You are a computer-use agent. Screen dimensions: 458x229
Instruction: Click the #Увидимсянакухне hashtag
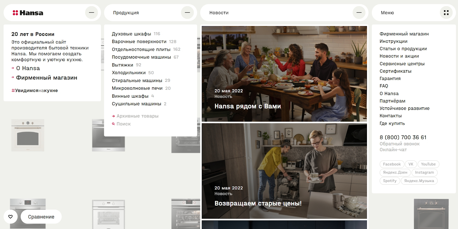pyautogui.click(x=35, y=90)
